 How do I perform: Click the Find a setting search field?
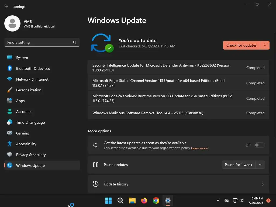click(42, 42)
